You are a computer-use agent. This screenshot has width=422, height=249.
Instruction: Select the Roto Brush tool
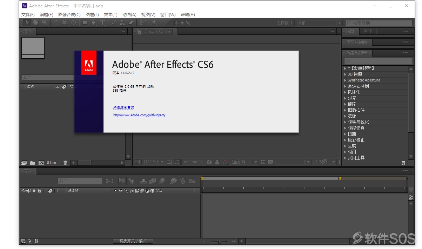(142, 22)
